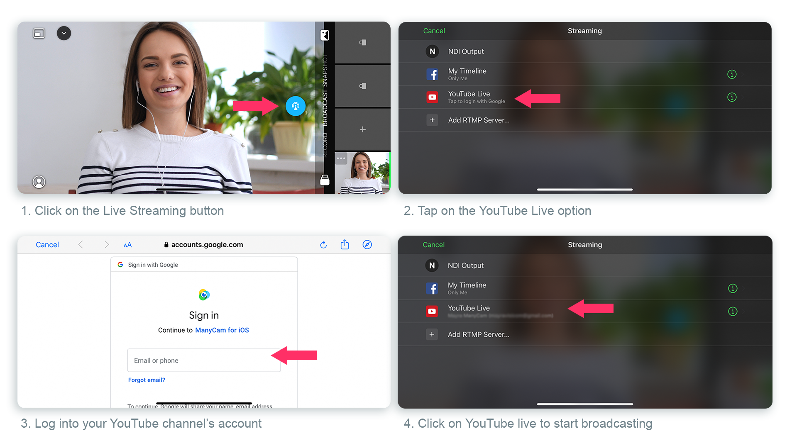This screenshot has height=448, width=797.
Task: Open the ManyCam for iOS link
Action: coord(222,330)
